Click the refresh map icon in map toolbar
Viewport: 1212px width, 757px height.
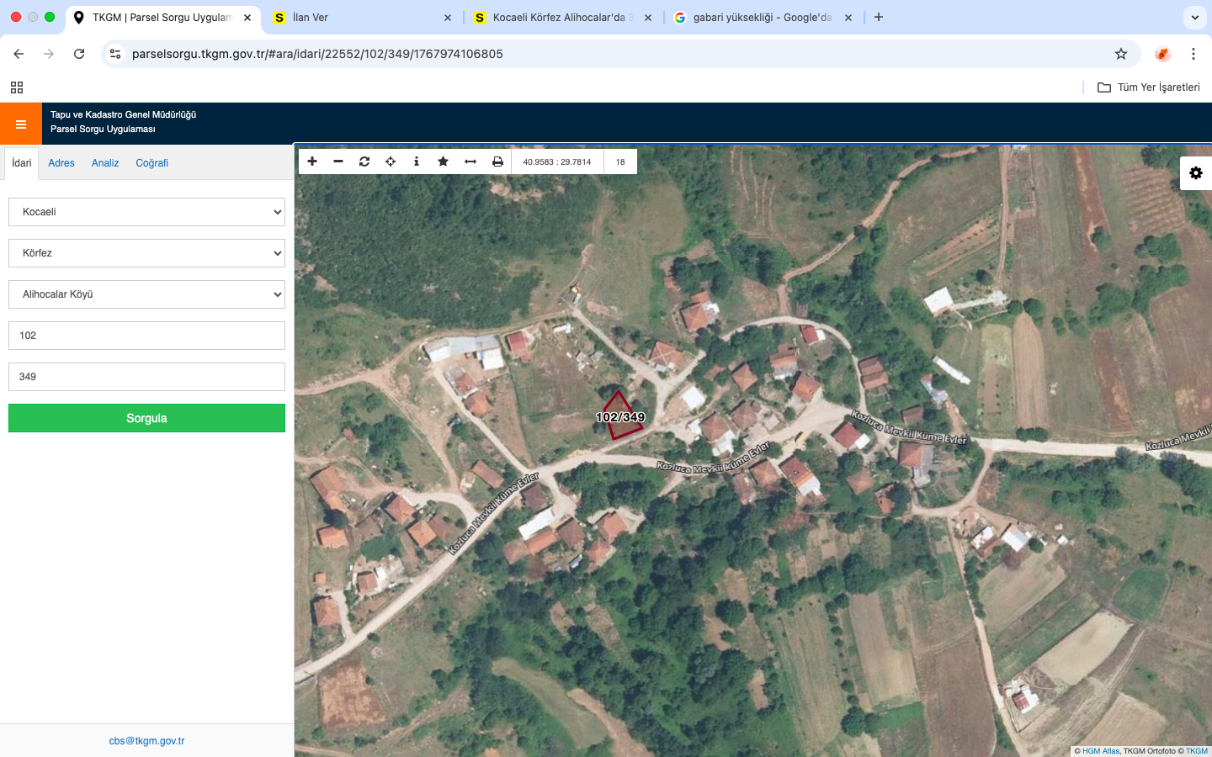tap(364, 161)
